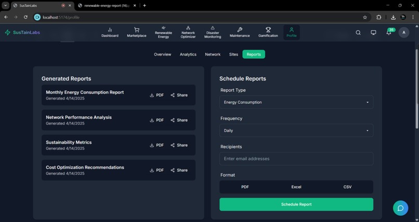Image resolution: width=419 pixels, height=222 pixels.
Task: Download PDF of Cost Optimization Recommendations
Action: 157,170
